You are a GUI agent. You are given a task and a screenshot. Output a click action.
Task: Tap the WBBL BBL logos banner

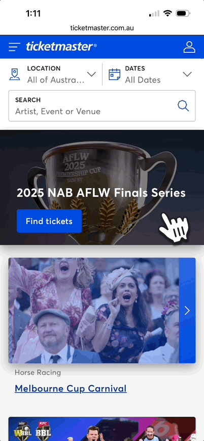click(102, 429)
